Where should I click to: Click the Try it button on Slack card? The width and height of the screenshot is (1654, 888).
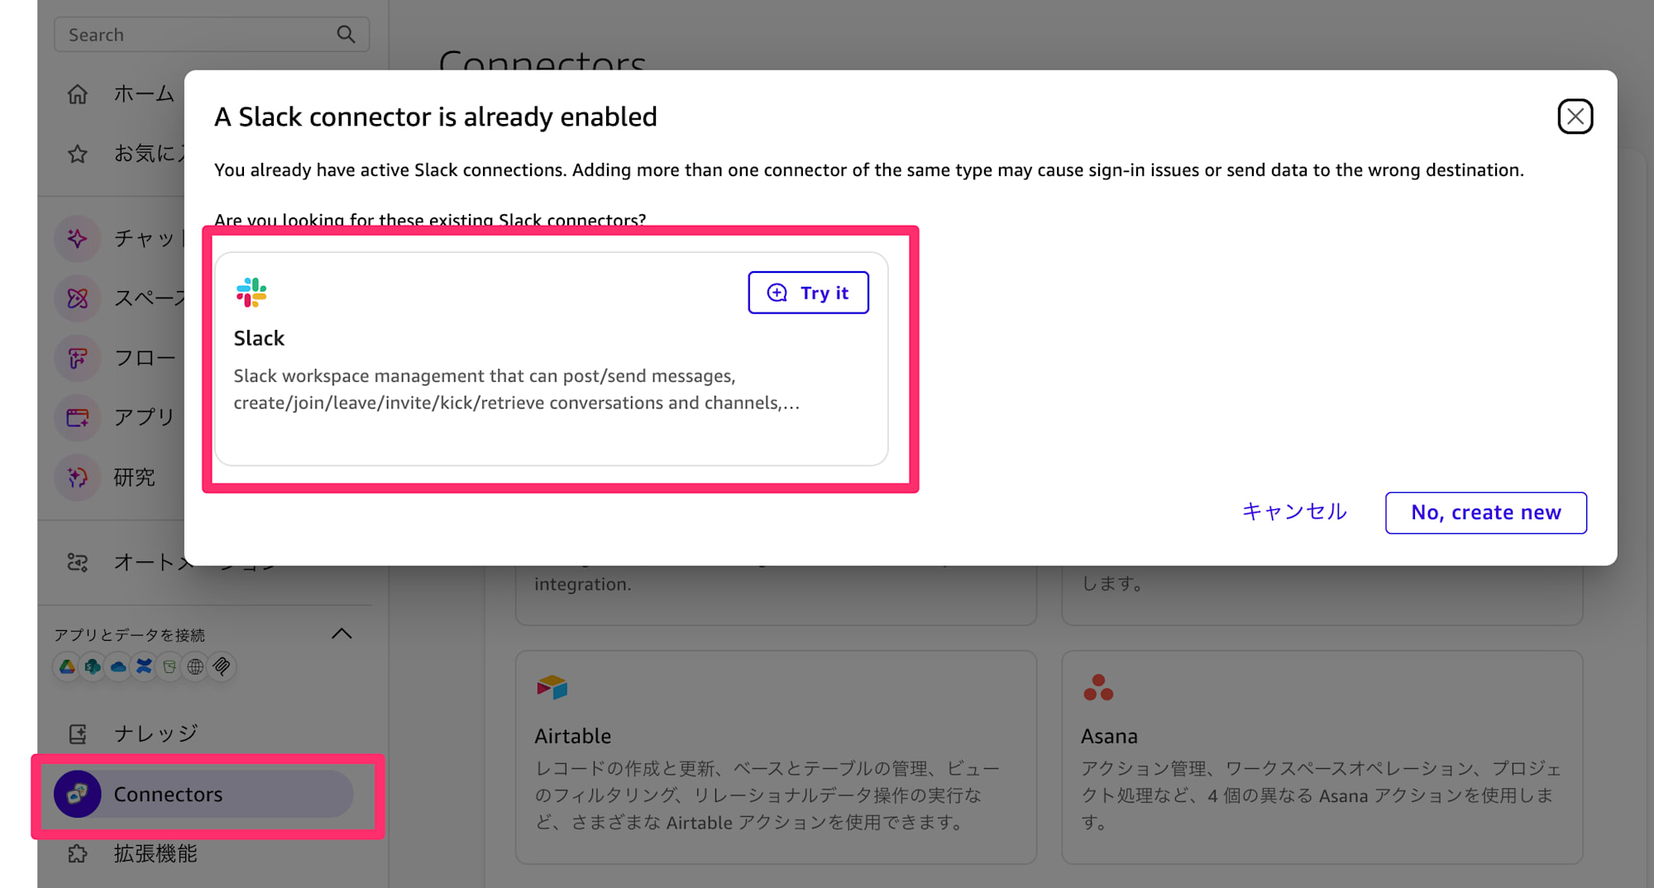pyautogui.click(x=809, y=293)
